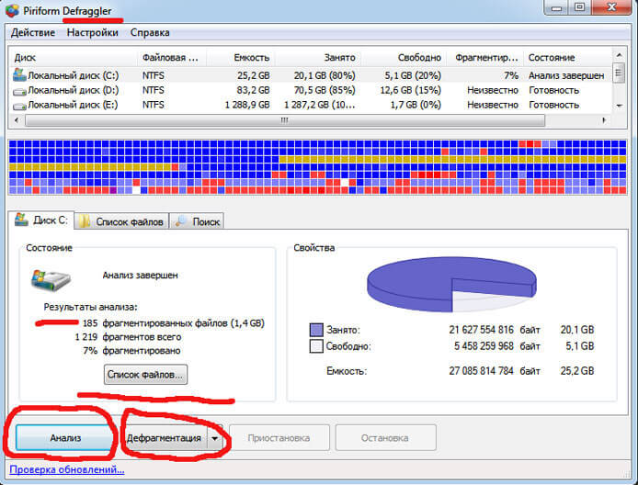Click the Дефрагментация button
The height and width of the screenshot is (485, 638).
click(x=164, y=438)
